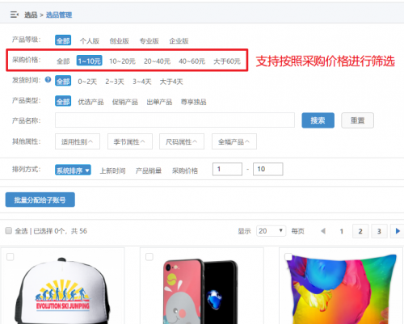Filter shipping time by 3~4天

pyautogui.click(x=142, y=82)
